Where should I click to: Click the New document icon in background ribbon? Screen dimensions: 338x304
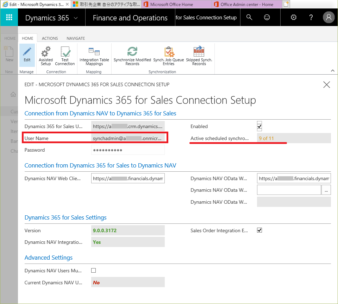pyautogui.click(x=9, y=54)
